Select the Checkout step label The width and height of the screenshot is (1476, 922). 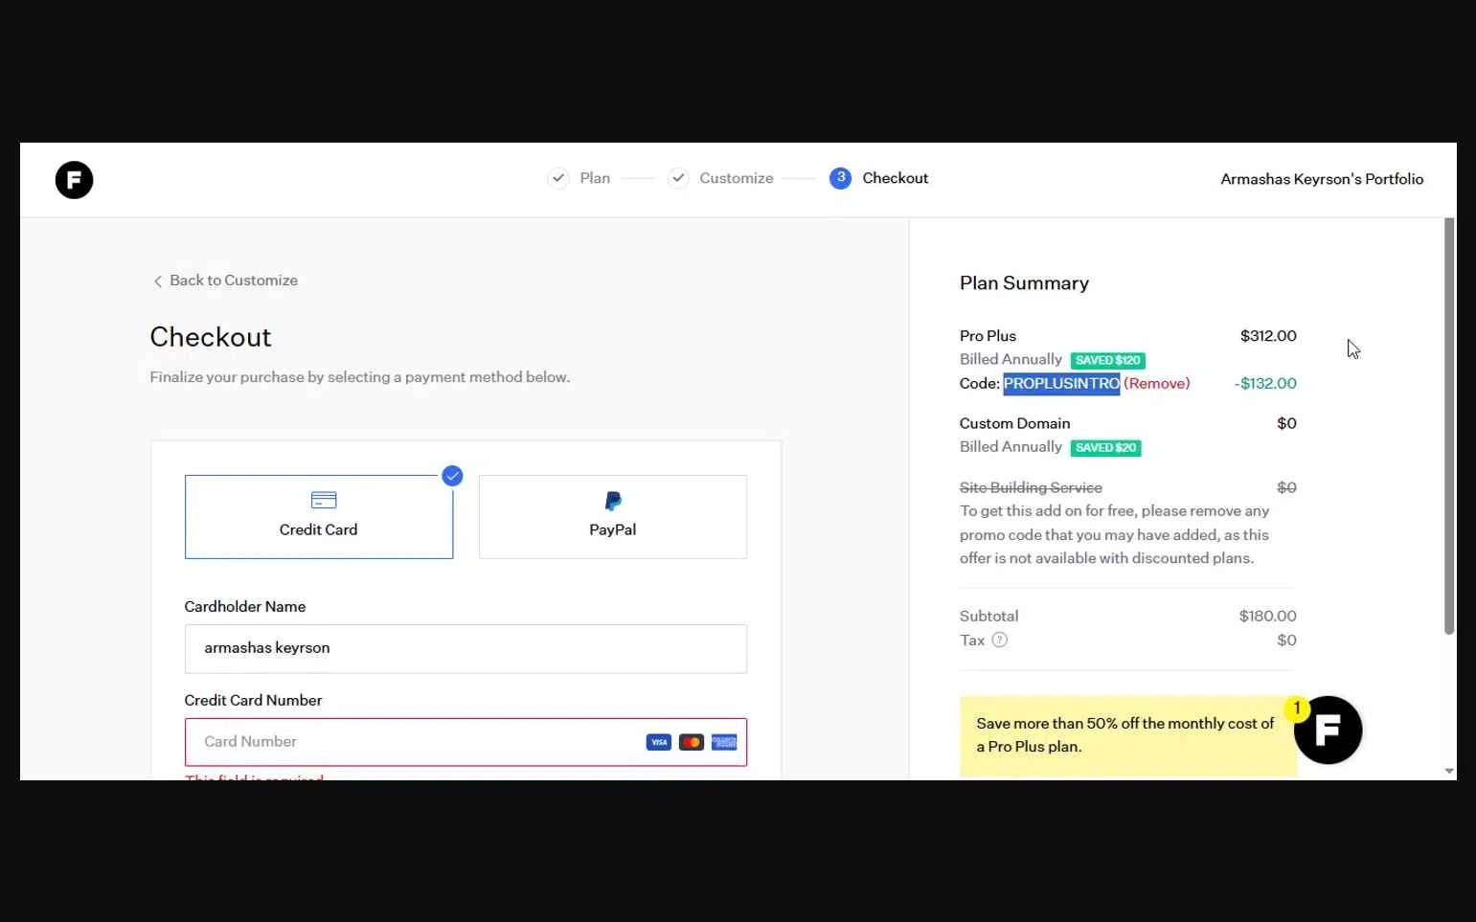click(896, 178)
